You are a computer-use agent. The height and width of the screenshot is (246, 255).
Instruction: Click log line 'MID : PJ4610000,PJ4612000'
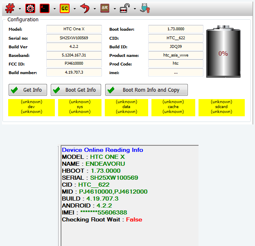(105, 192)
